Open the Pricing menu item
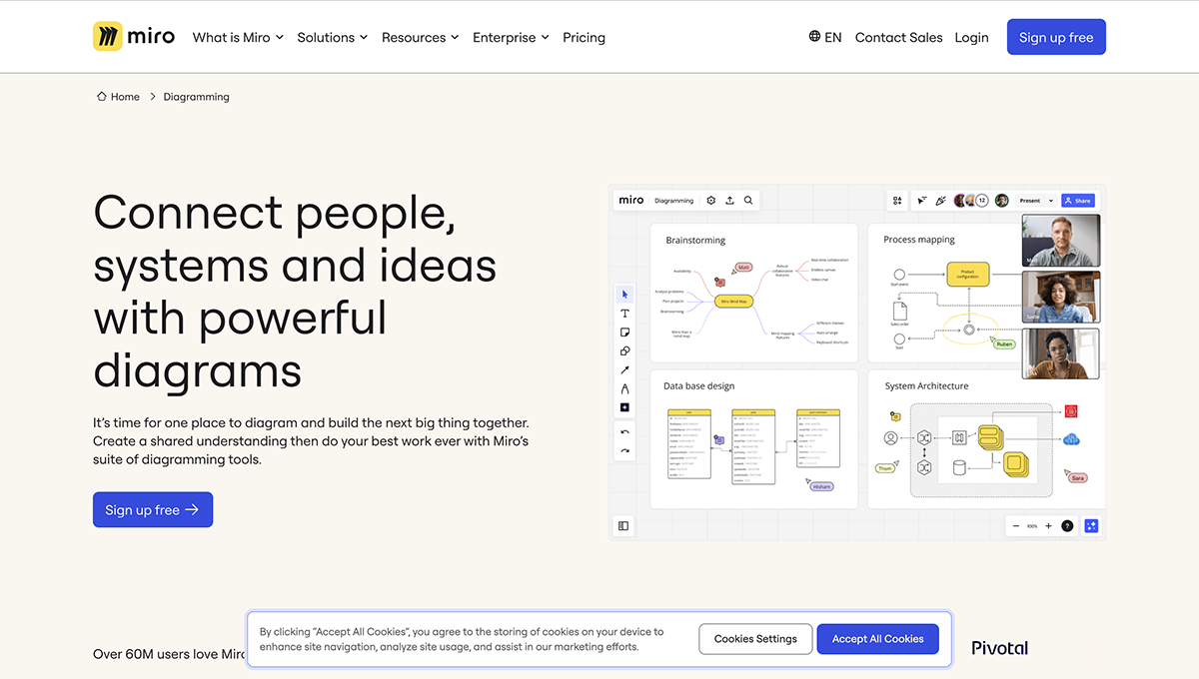 [x=584, y=37]
